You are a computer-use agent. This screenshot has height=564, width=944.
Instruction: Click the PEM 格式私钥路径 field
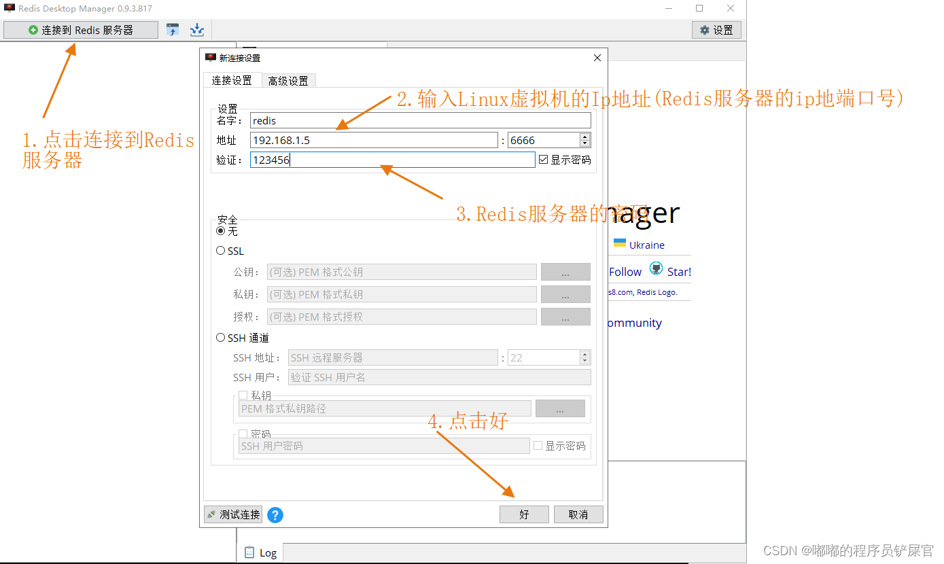click(385, 408)
